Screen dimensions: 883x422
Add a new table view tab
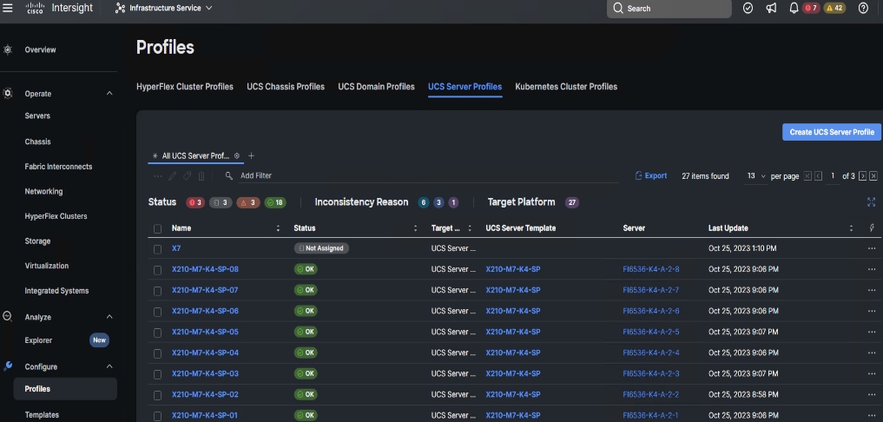(251, 156)
